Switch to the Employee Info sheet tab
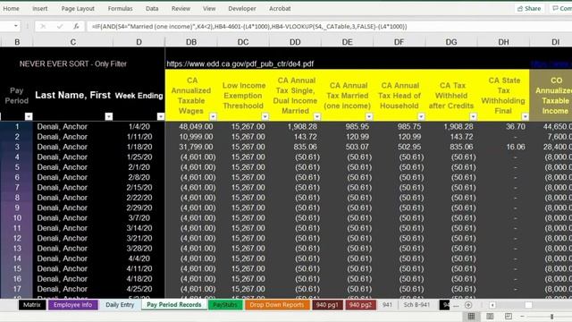 [72, 305]
